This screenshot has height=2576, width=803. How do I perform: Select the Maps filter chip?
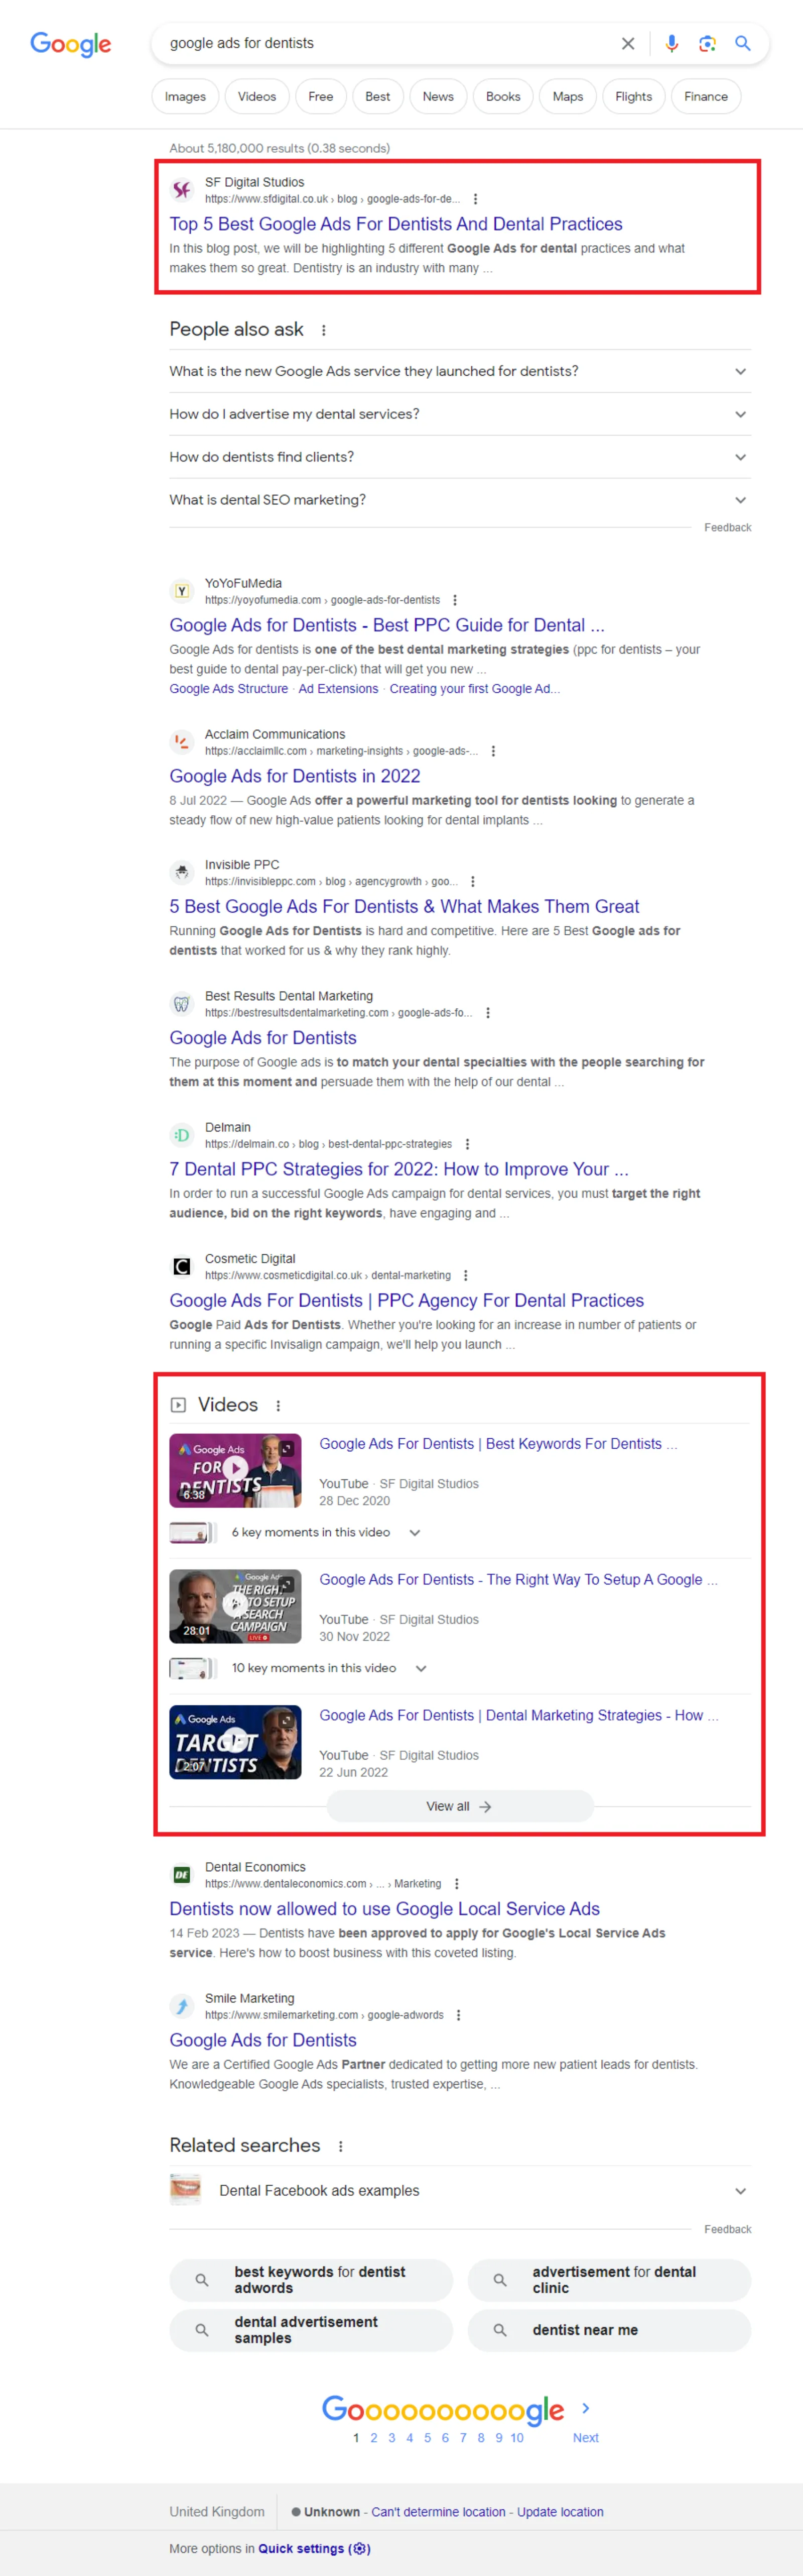click(x=568, y=97)
